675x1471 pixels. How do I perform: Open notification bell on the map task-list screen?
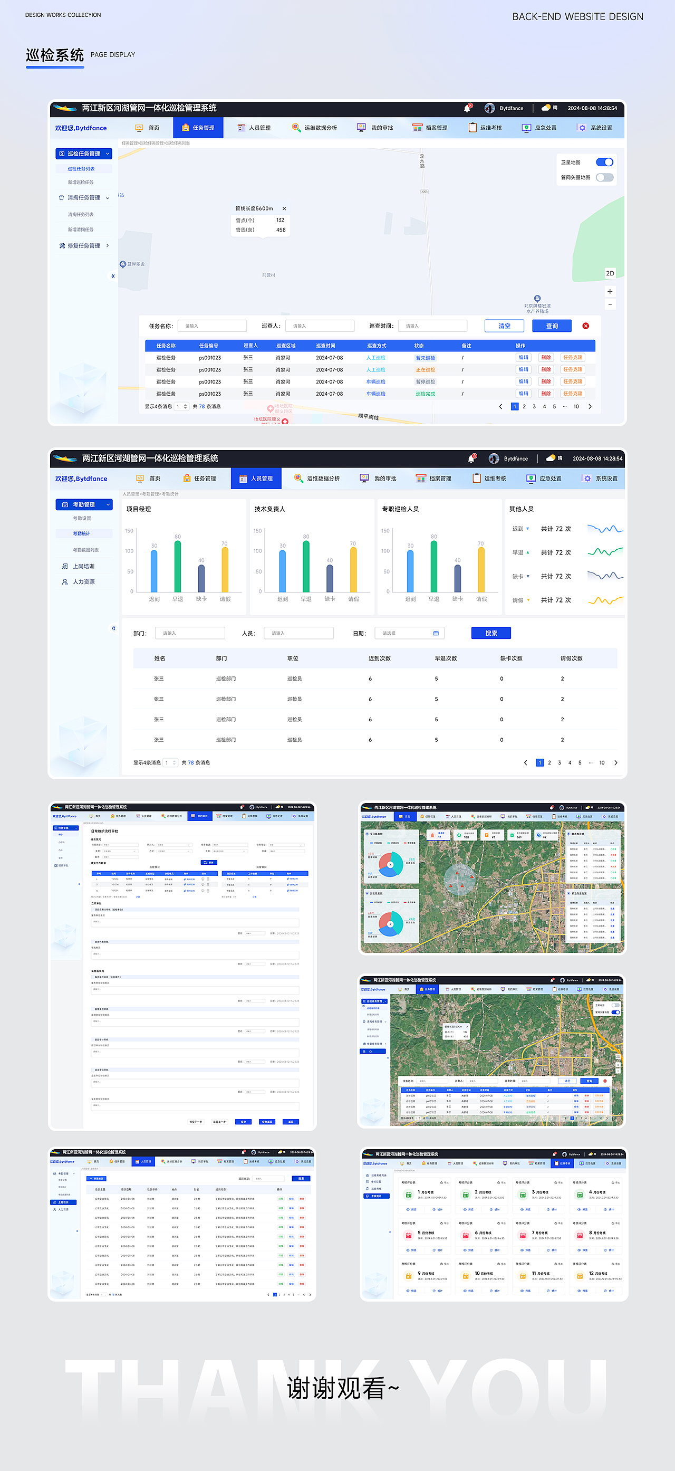tap(467, 108)
